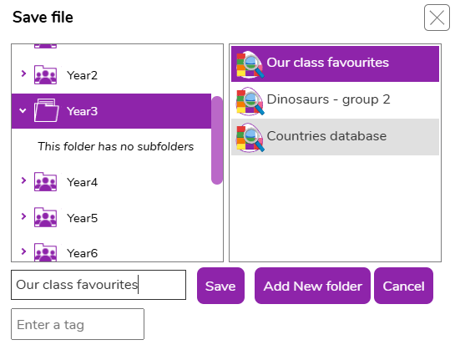Screen dimensions: 455x350
Task: Click the folder tree scrollbar thumb
Action: [x=217, y=140]
